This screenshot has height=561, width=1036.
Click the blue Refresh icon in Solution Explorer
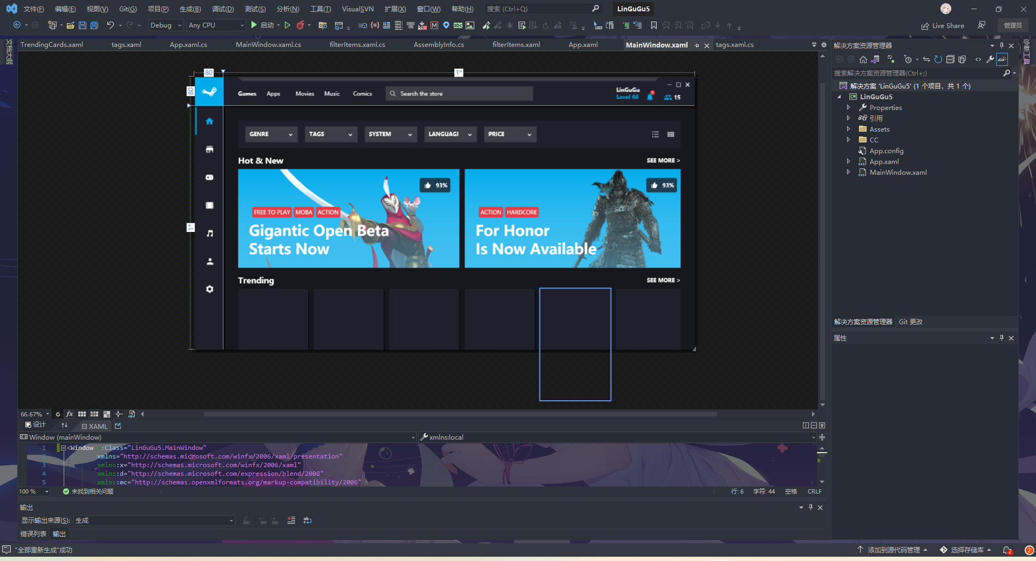938,59
